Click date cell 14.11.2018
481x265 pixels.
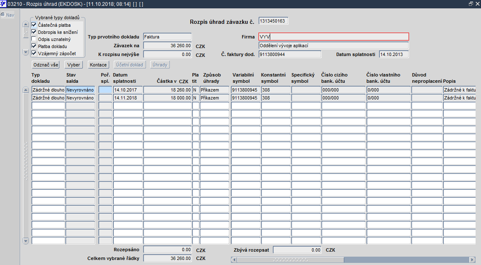[128, 98]
